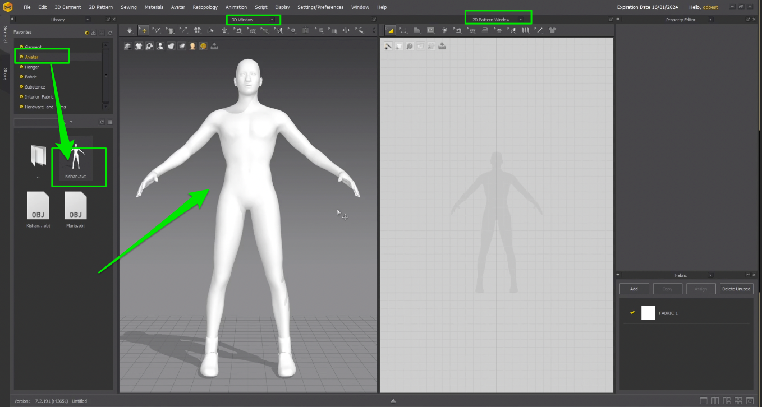The width and height of the screenshot is (762, 407).
Task: Choose the two-shirt arrangement tool in 3D toolbar
Action: (x=197, y=30)
